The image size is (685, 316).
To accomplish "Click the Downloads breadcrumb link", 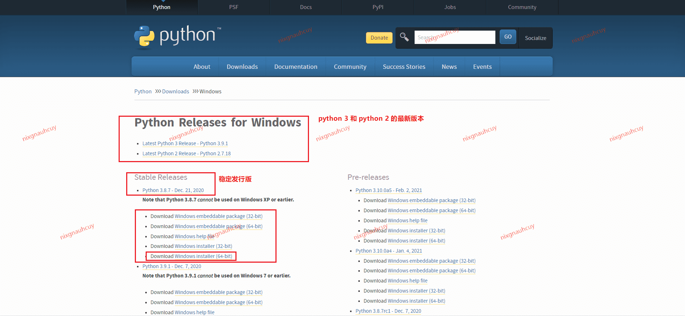I will (x=176, y=92).
